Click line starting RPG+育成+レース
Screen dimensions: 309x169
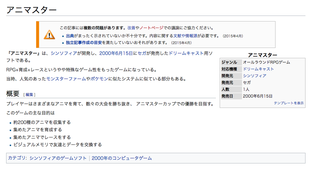tap(82, 70)
